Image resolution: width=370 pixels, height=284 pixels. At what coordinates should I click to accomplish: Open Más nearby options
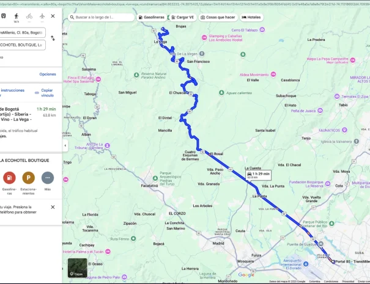coord(48,178)
